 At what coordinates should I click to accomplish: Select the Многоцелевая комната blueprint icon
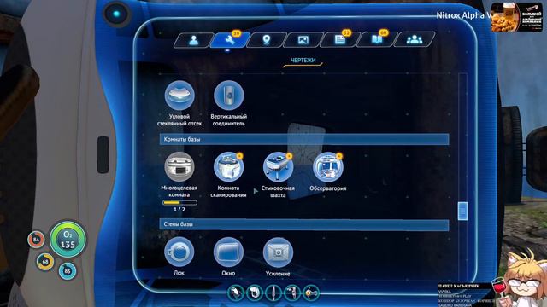[x=179, y=167]
